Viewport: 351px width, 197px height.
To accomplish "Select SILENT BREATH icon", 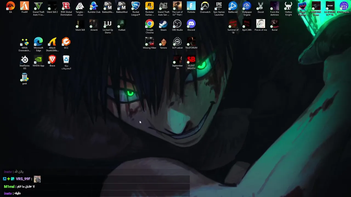I will click(x=191, y=60).
